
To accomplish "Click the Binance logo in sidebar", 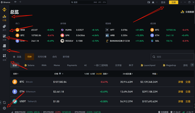I will point(4,10).
